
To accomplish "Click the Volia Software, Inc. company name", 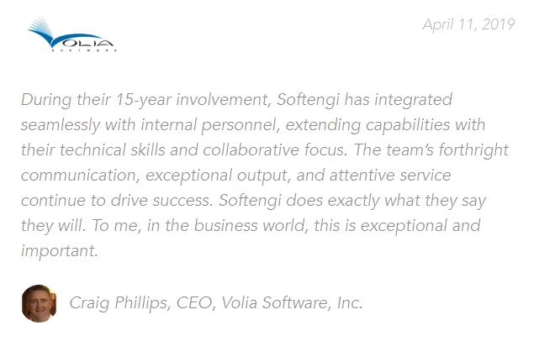I will click(292, 303).
